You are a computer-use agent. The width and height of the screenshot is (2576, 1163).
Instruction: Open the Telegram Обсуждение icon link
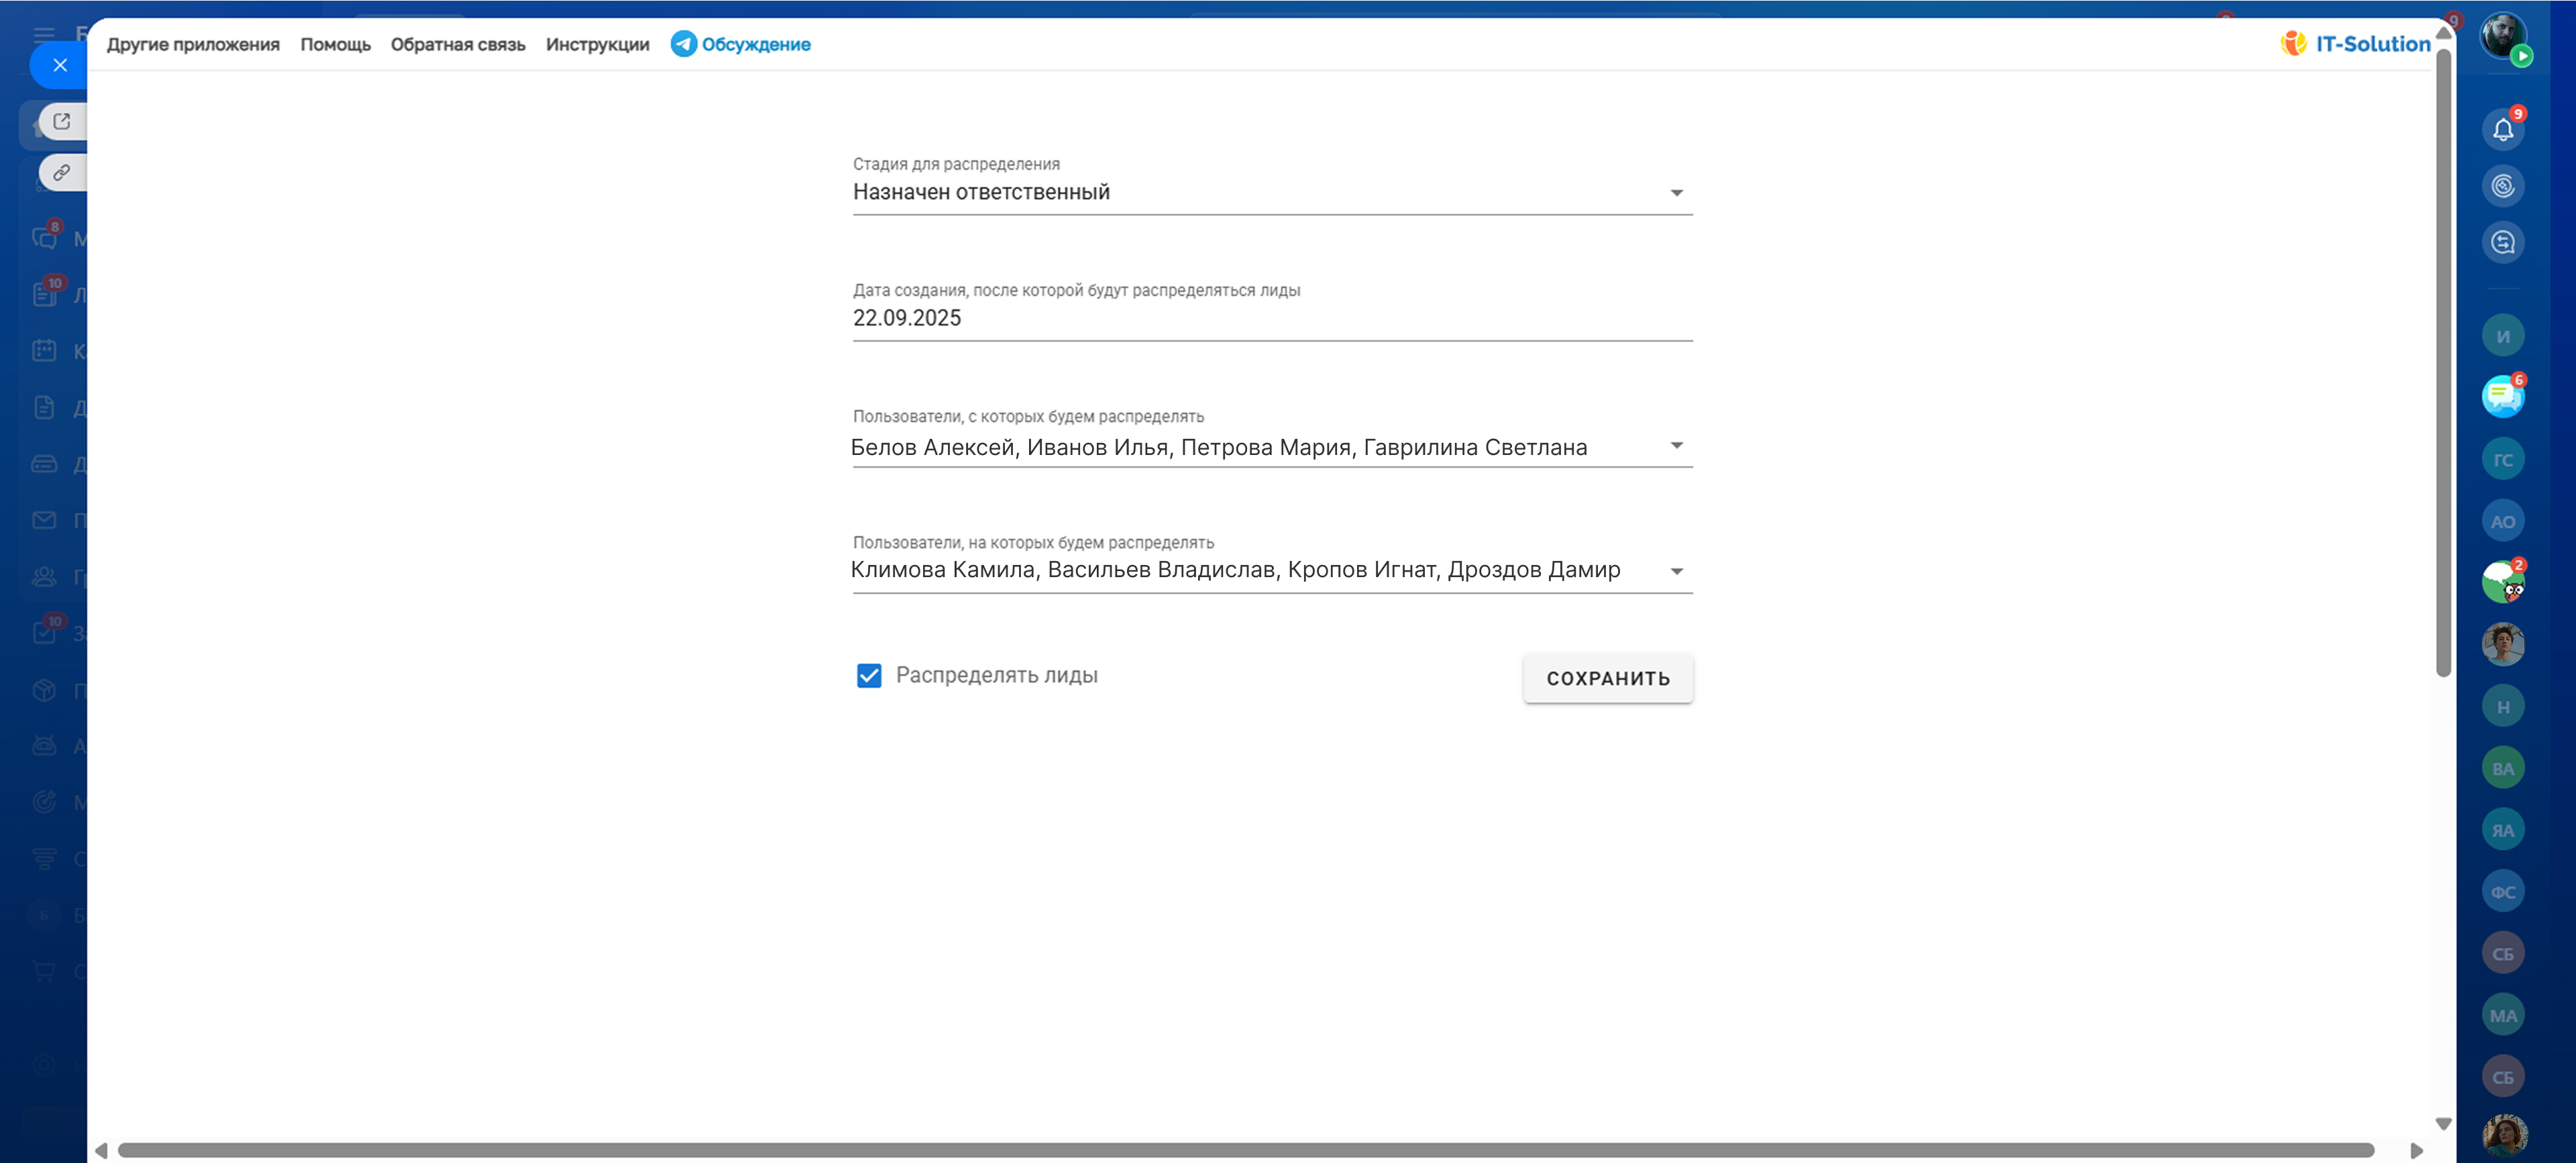(684, 44)
